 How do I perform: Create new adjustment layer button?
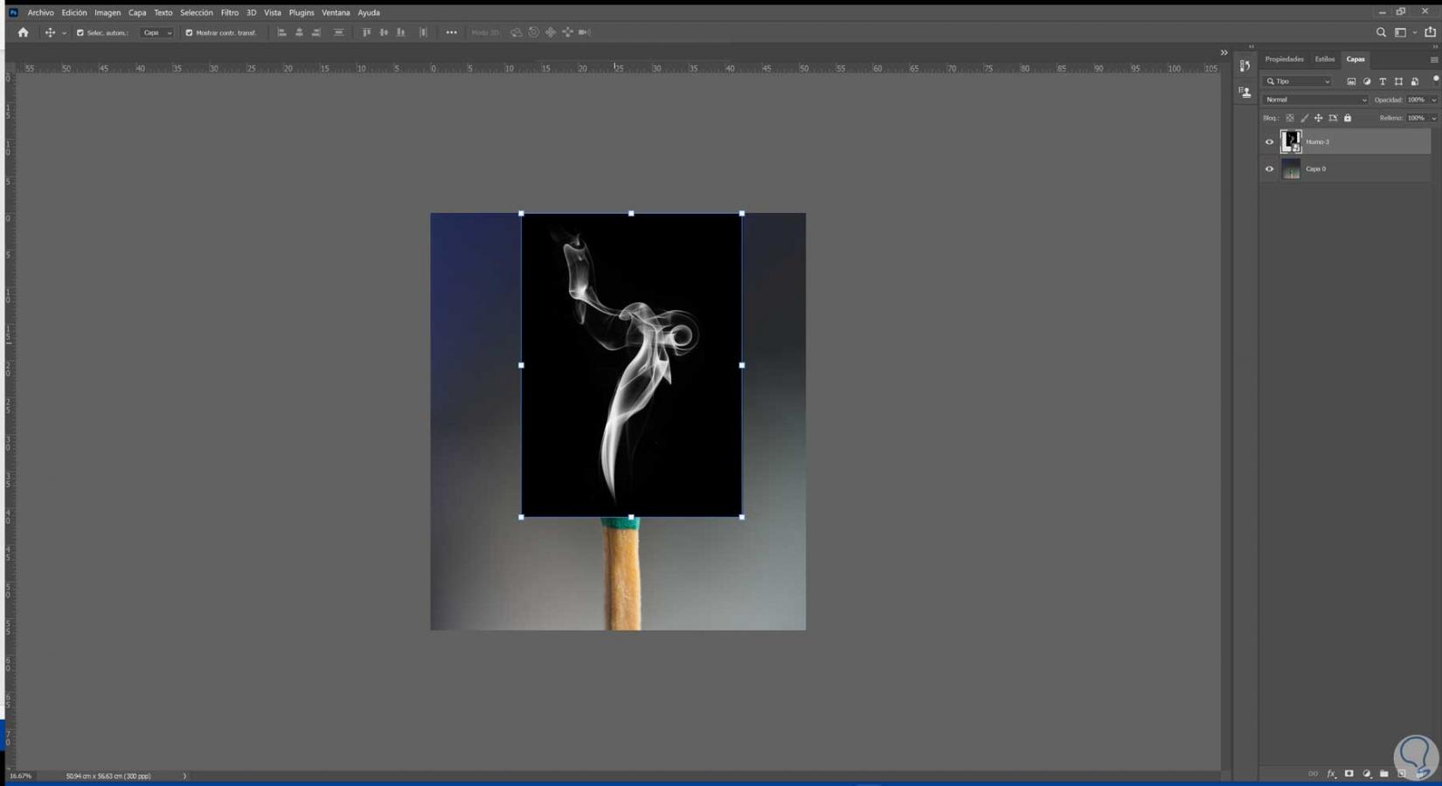click(1367, 774)
